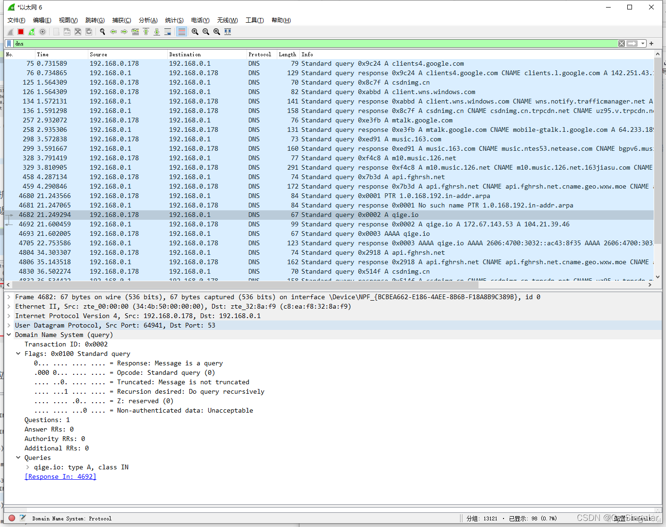
Task: Select packet 4693 AAAA qige.io query
Action: pyautogui.click(x=329, y=233)
